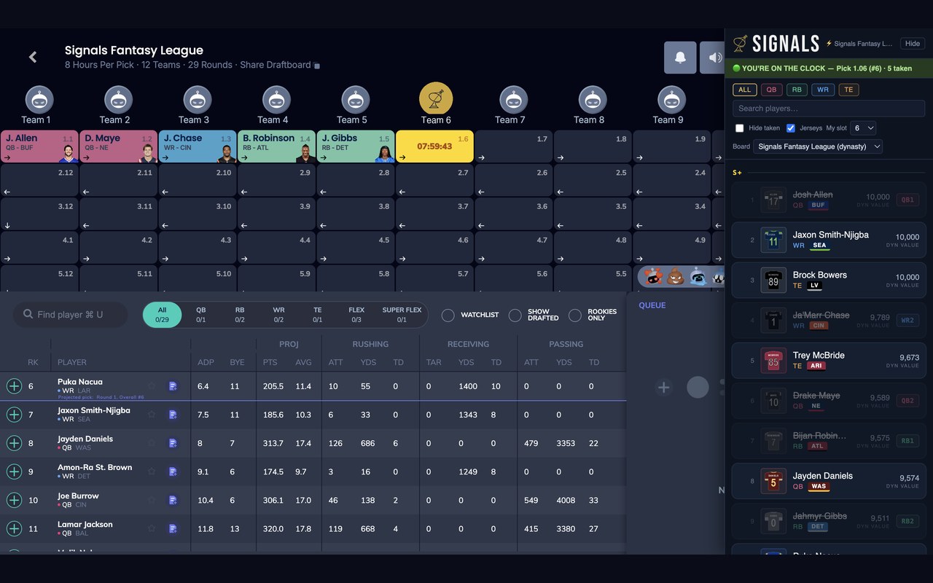Open the Board selection dropdown
The image size is (933, 583).
[818, 146]
